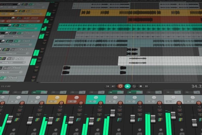Click the volume fader of the teal channel
Viewport: 202px width, 135px height.
point(92,121)
